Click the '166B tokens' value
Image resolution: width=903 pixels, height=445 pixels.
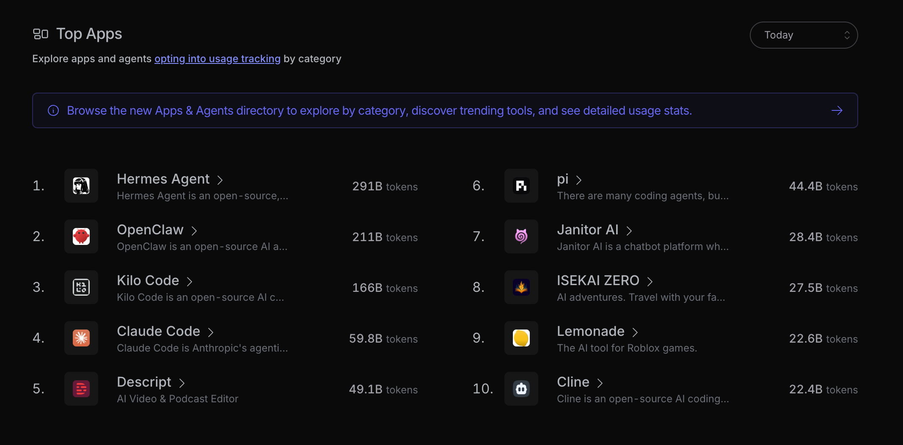pos(385,288)
